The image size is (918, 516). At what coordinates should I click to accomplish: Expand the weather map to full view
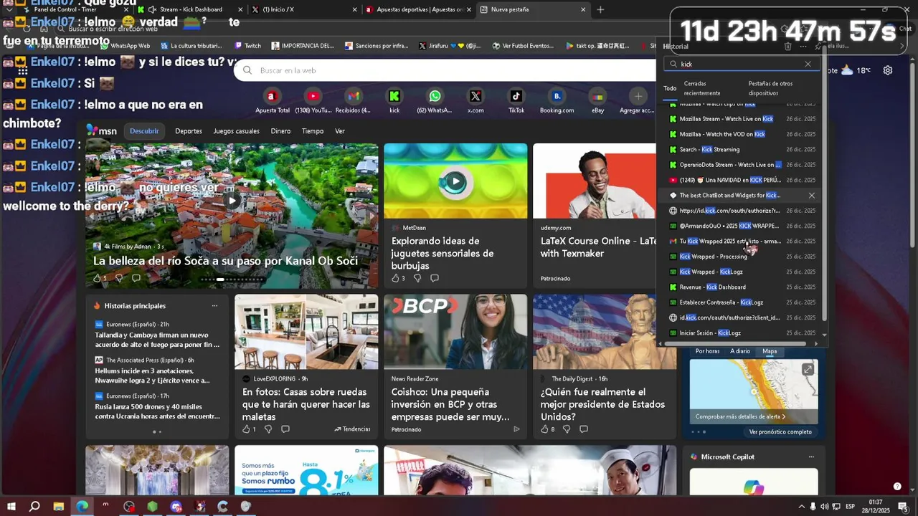(808, 369)
